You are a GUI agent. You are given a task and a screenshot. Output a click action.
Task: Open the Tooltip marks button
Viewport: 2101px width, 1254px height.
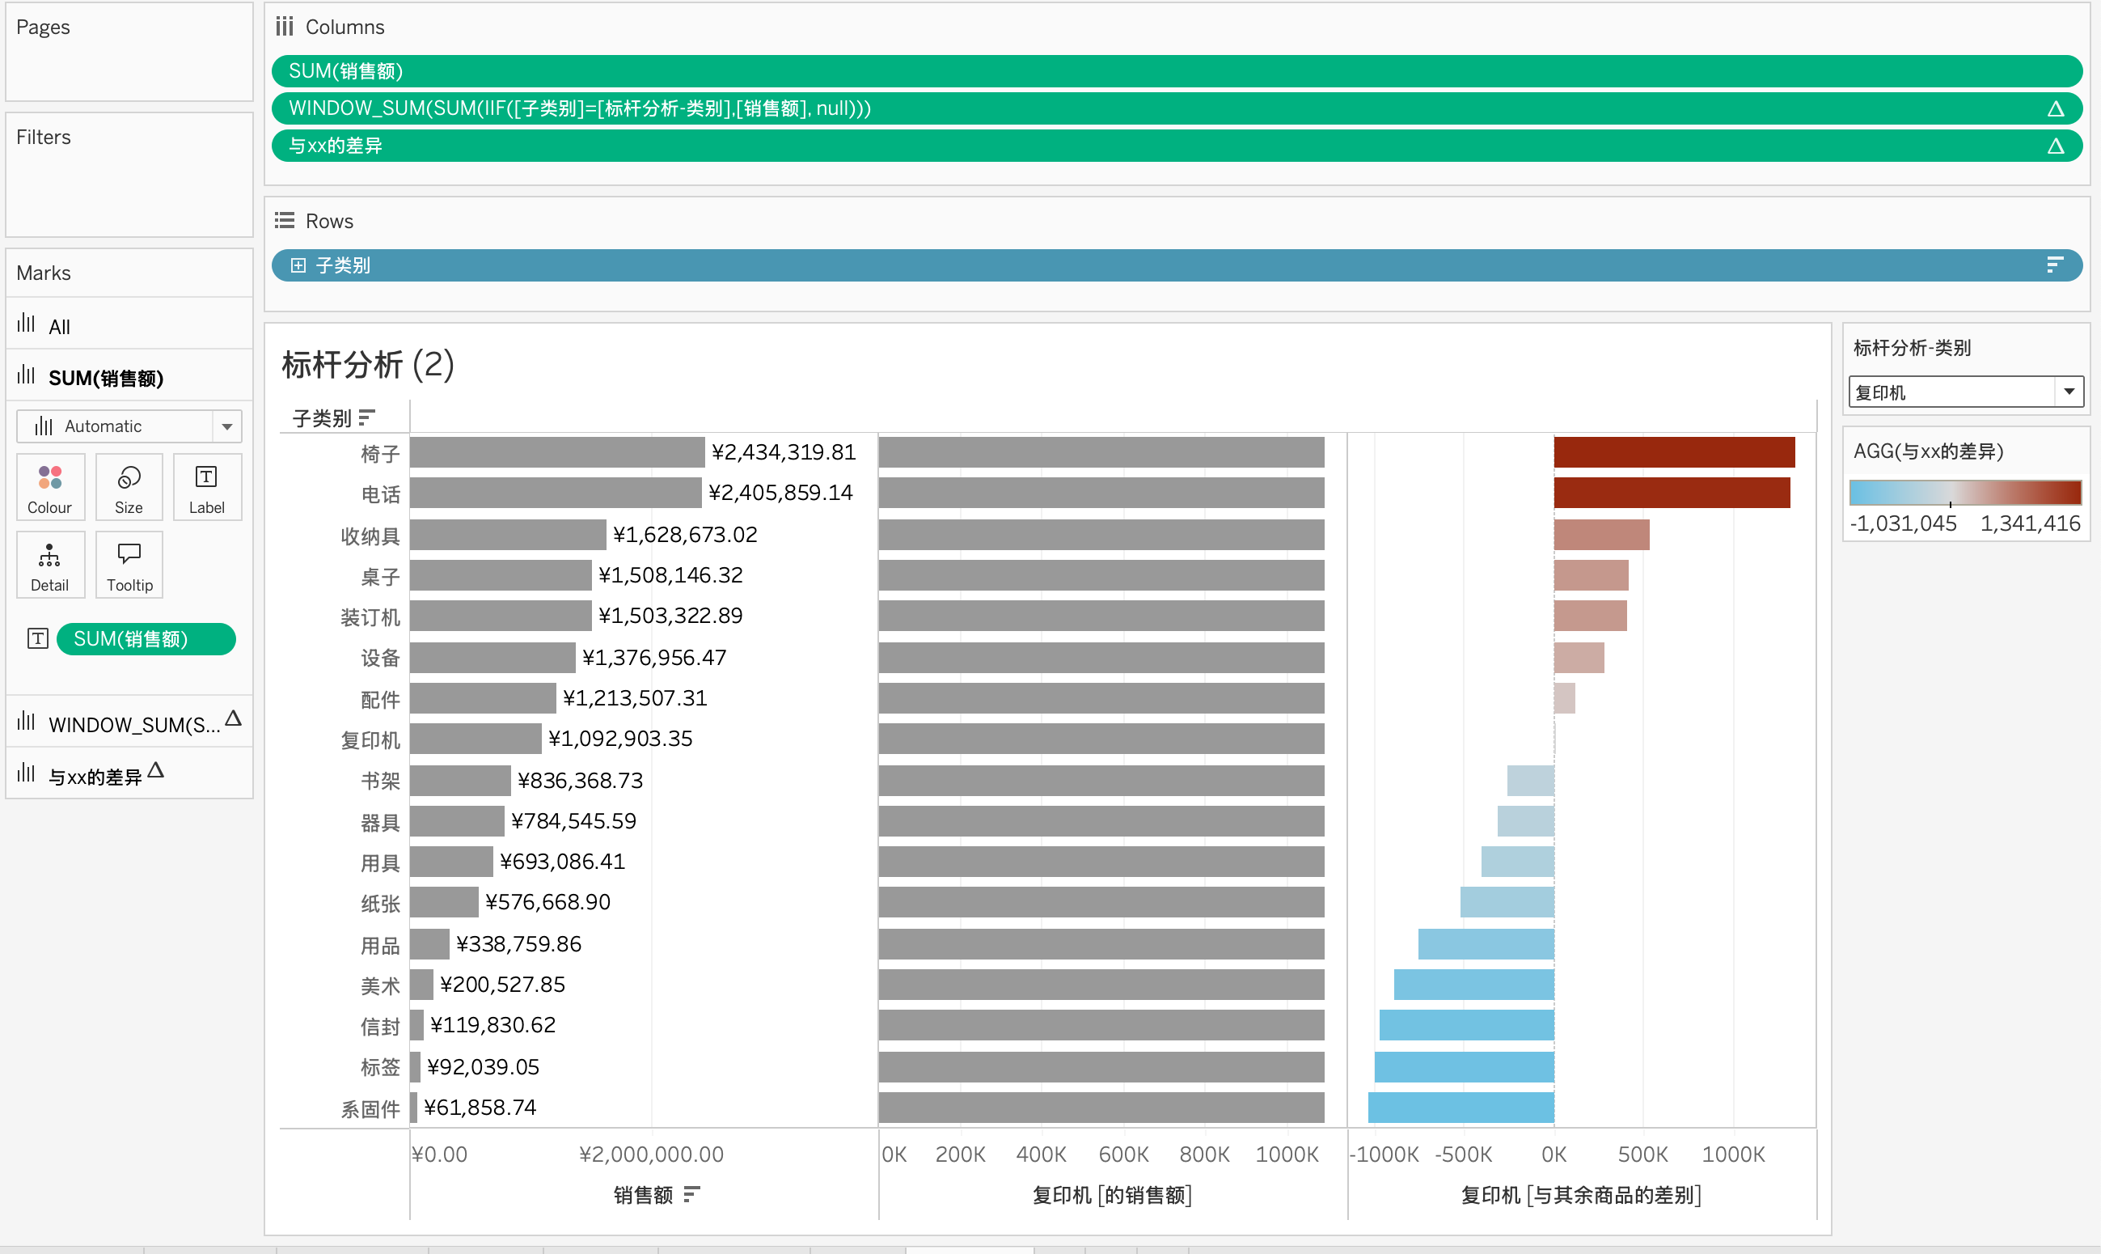pos(129,566)
